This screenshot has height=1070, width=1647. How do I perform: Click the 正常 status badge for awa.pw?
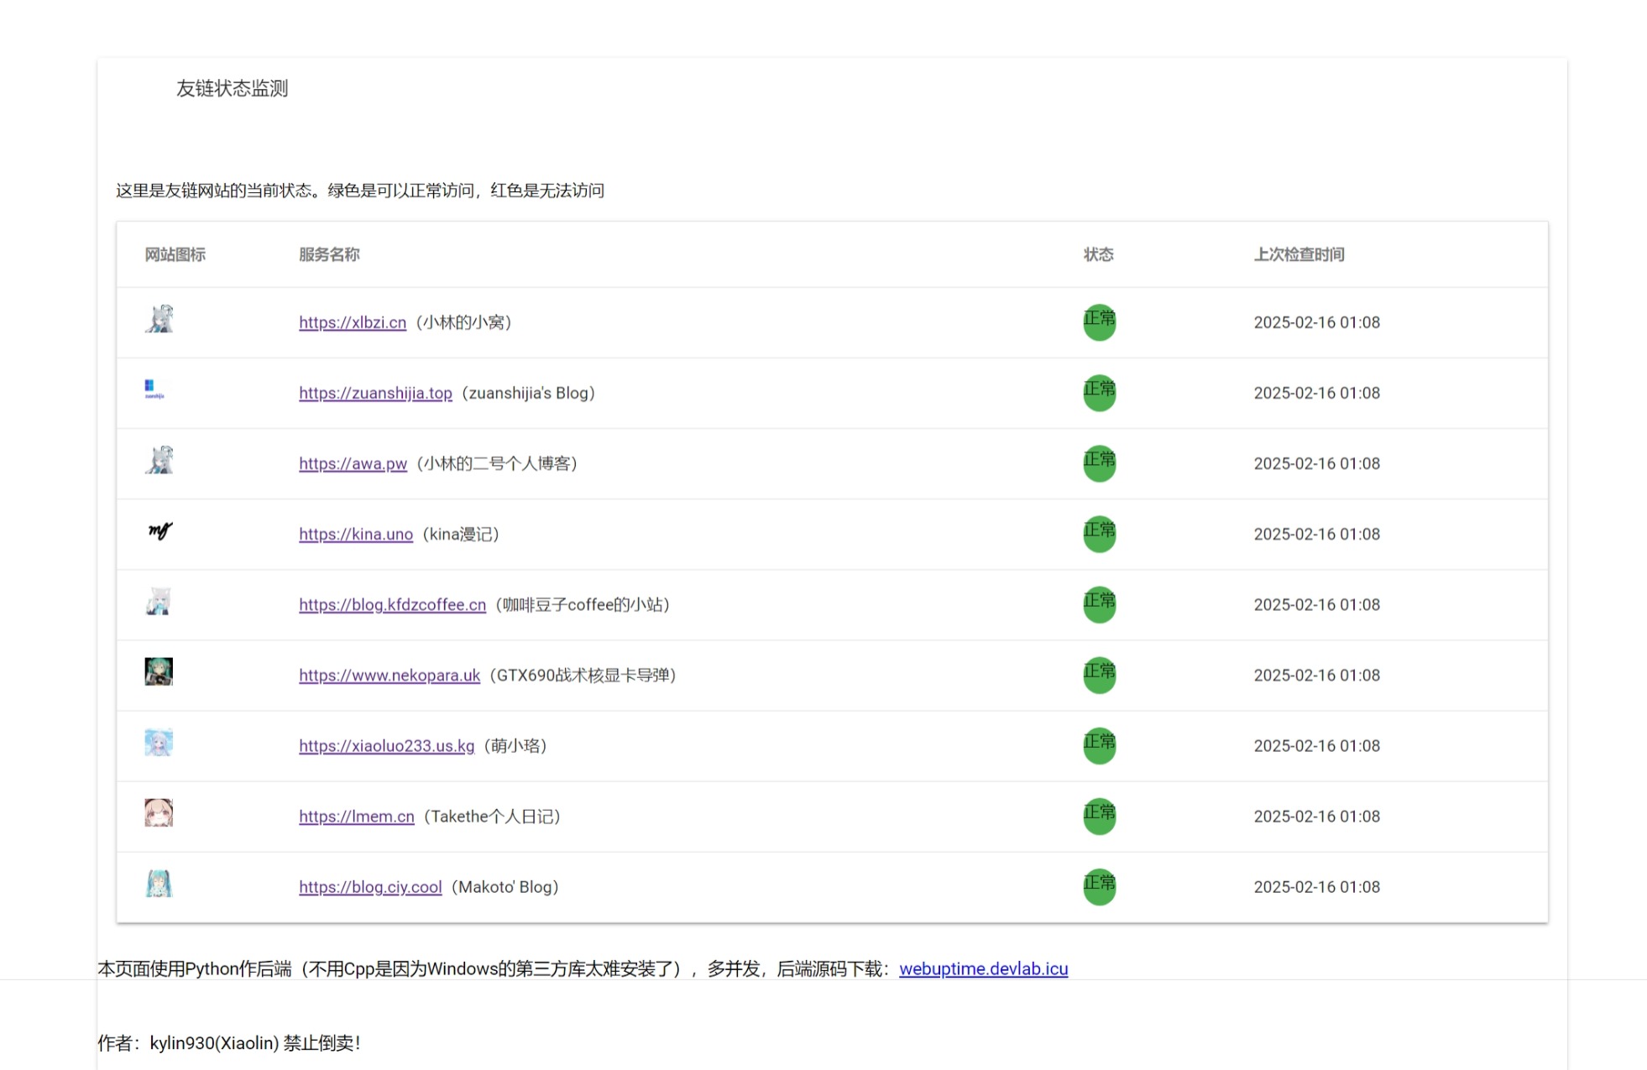[x=1099, y=462]
